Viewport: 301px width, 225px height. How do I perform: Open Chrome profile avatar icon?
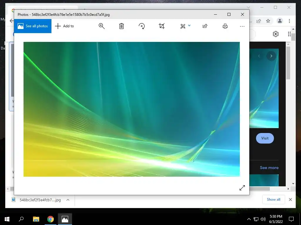coord(280,21)
